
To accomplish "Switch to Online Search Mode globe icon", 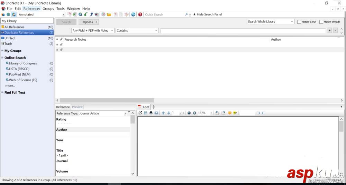I will (x=8, y=14).
